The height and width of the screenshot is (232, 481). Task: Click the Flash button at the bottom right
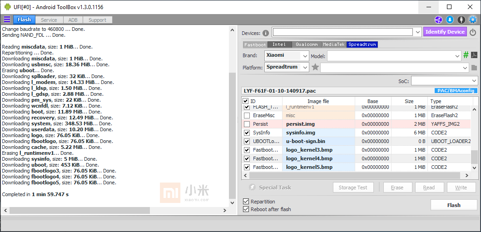coord(454,205)
